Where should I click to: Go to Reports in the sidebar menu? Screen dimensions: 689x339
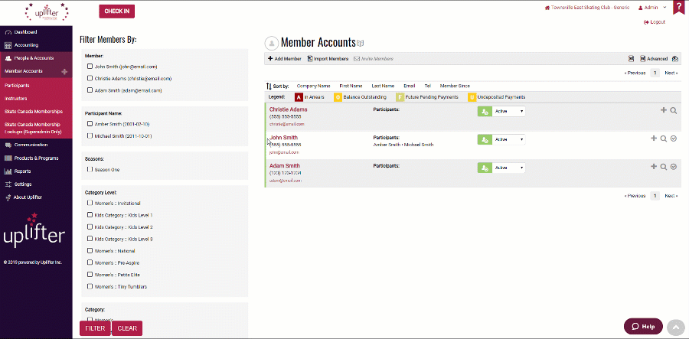[23, 171]
